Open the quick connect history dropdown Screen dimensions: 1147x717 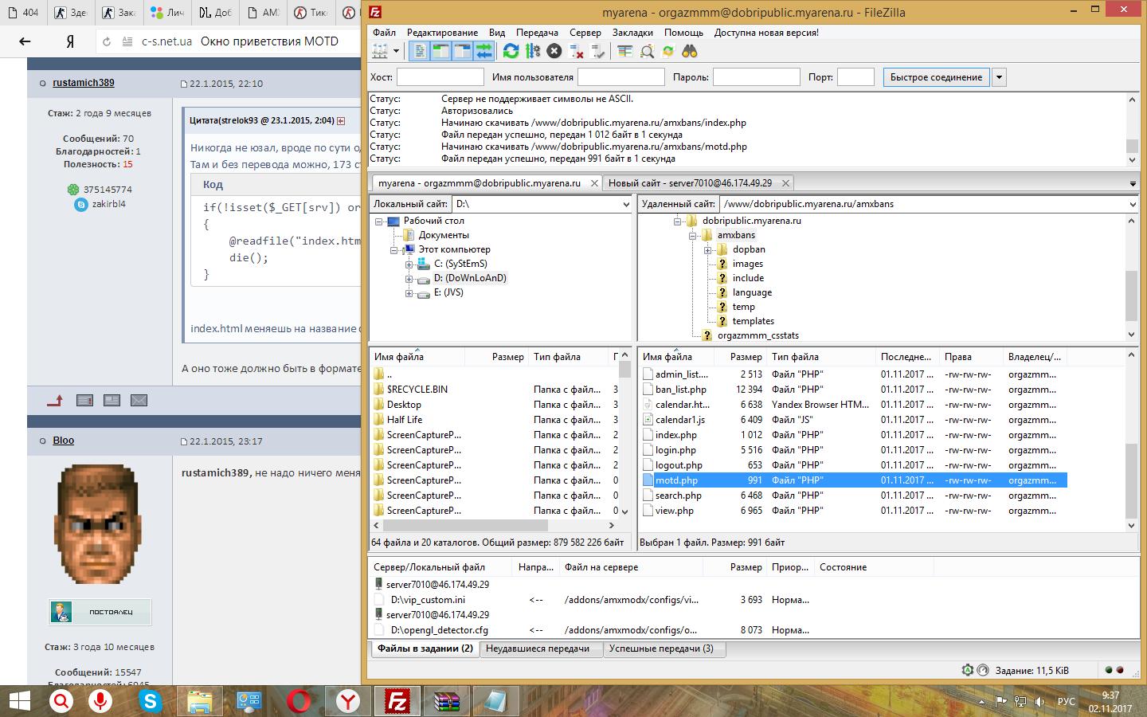[1000, 77]
